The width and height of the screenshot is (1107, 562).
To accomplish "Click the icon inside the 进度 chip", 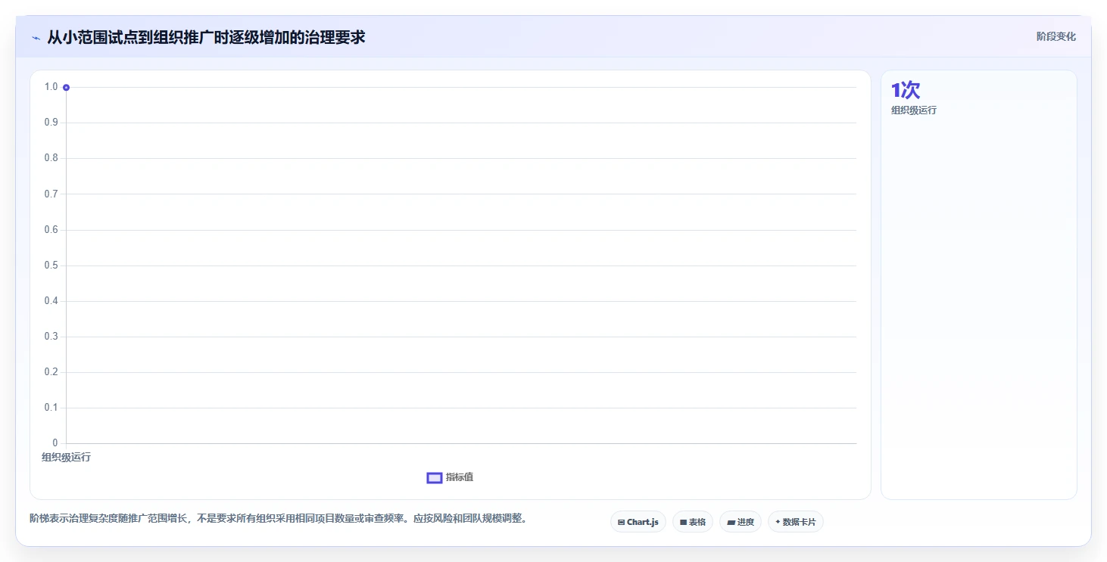I will (x=731, y=523).
